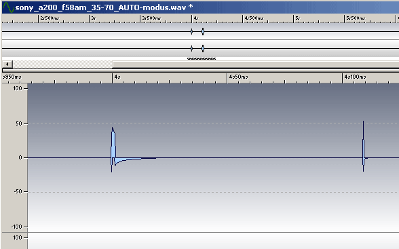This screenshot has height=249, width=399.
Task: Click the 3s mark on overview ruler
Action: (94, 18)
